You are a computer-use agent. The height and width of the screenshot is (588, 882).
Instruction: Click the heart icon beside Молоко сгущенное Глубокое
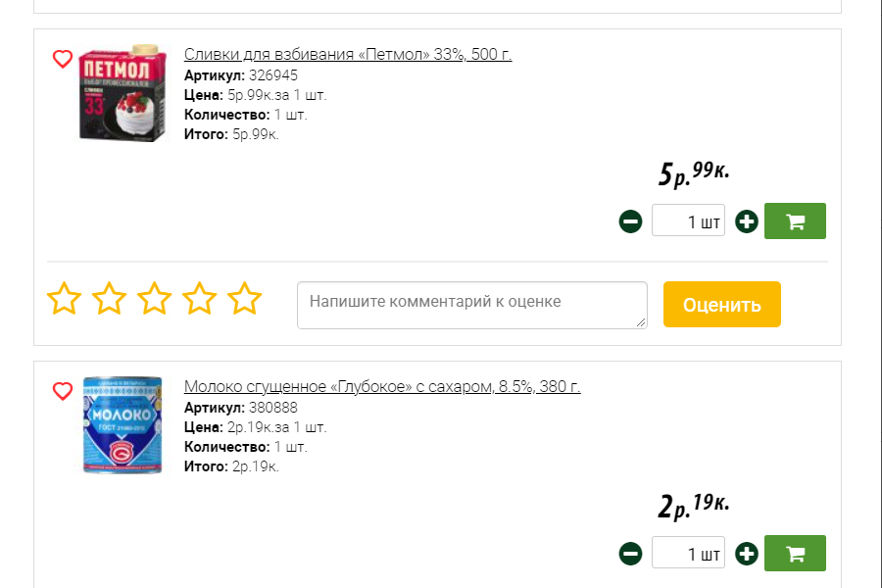pos(62,390)
